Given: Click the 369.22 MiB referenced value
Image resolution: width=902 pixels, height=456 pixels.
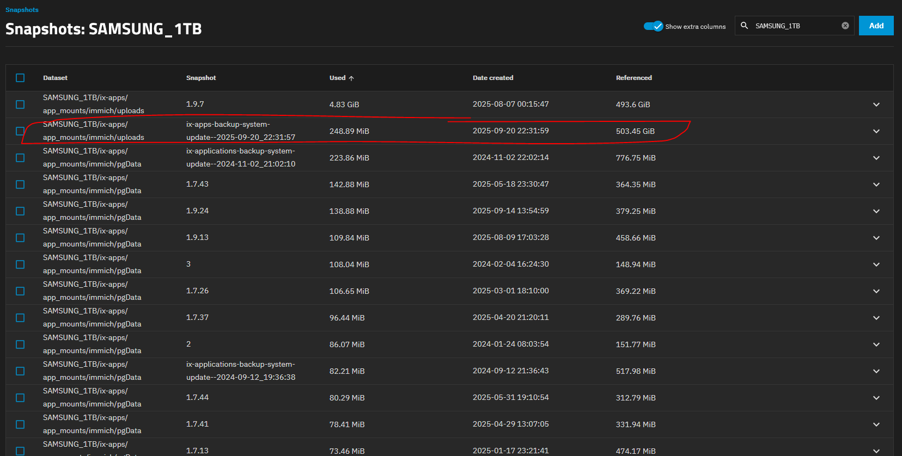Looking at the screenshot, I should pos(636,291).
